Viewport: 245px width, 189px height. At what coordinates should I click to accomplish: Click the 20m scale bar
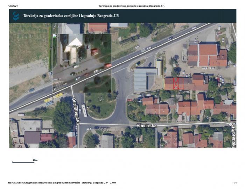click(25, 161)
